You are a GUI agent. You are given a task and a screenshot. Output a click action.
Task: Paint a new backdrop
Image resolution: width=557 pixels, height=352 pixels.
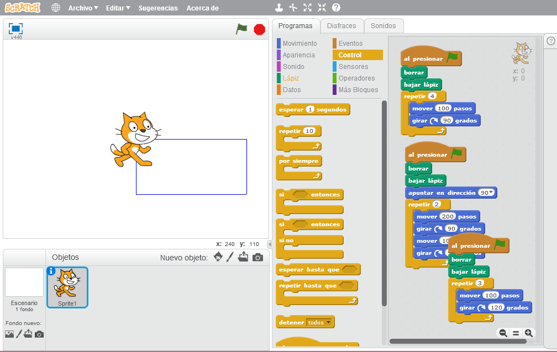click(19, 334)
